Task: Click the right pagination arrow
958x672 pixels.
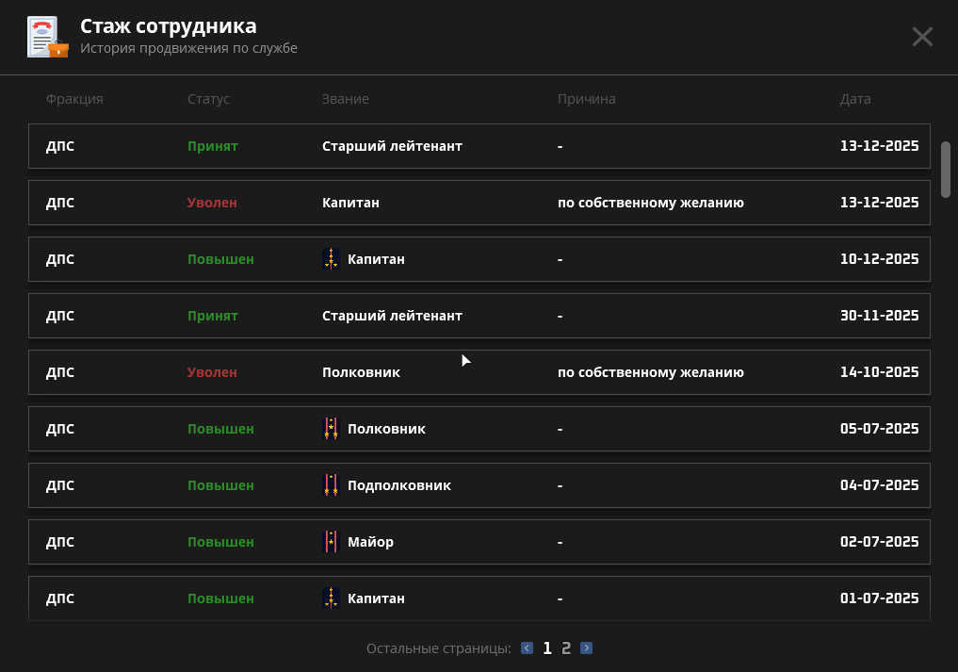Action: tap(586, 647)
